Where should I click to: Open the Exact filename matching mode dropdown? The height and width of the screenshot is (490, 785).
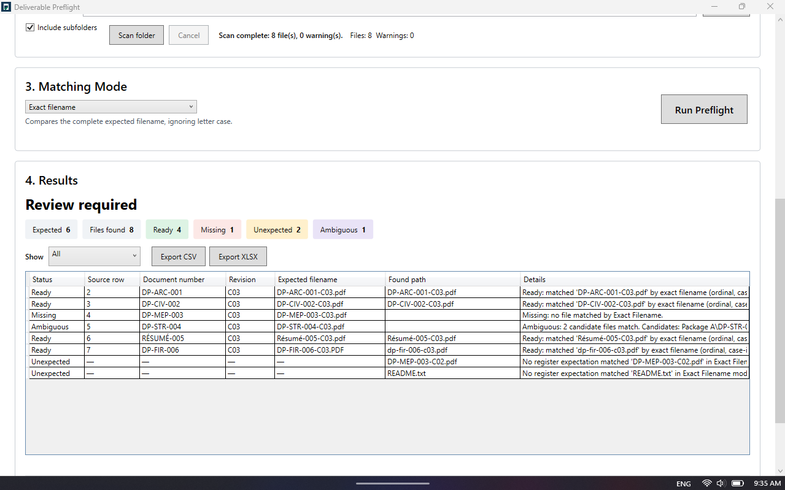click(111, 107)
